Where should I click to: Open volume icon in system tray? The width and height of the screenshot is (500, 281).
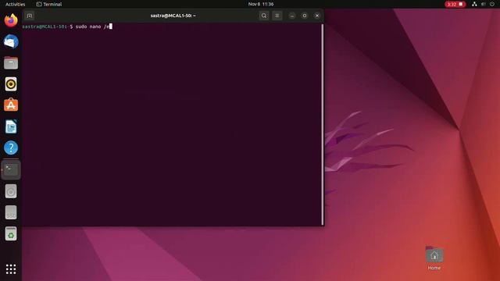pyautogui.click(x=484, y=4)
